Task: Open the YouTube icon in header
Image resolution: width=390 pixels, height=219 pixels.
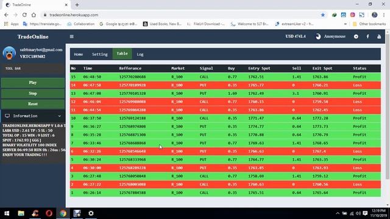Action: (x=379, y=36)
